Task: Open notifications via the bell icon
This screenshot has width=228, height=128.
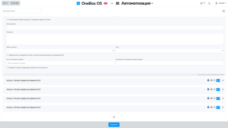Action: [x=209, y=3]
